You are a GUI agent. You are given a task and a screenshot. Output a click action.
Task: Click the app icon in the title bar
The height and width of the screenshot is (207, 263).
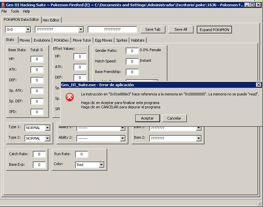tap(3, 5)
